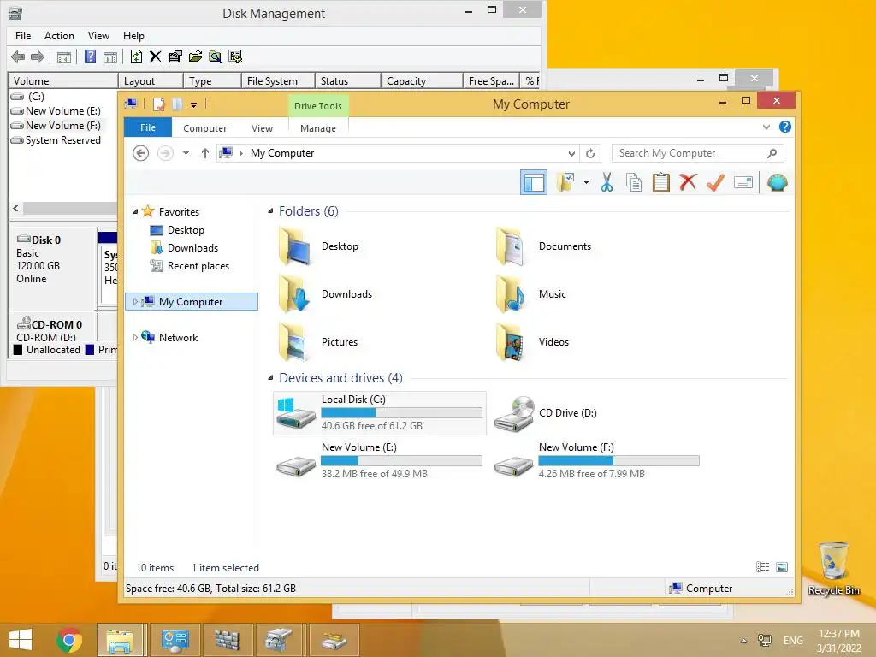The image size is (876, 657).
Task: Select Recent places under Favorites
Action: (x=198, y=266)
